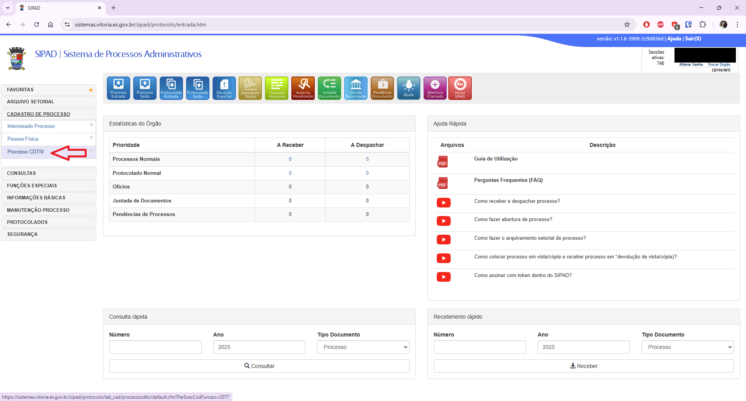The image size is (746, 401).
Task: Open the Processo Entrada toolbar icon
Action: pyautogui.click(x=118, y=88)
